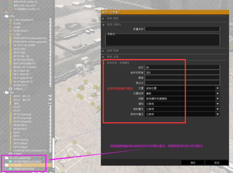Click the marker_3 circle marker icon
The height and width of the screenshot is (173, 233).
coord(10,2)
